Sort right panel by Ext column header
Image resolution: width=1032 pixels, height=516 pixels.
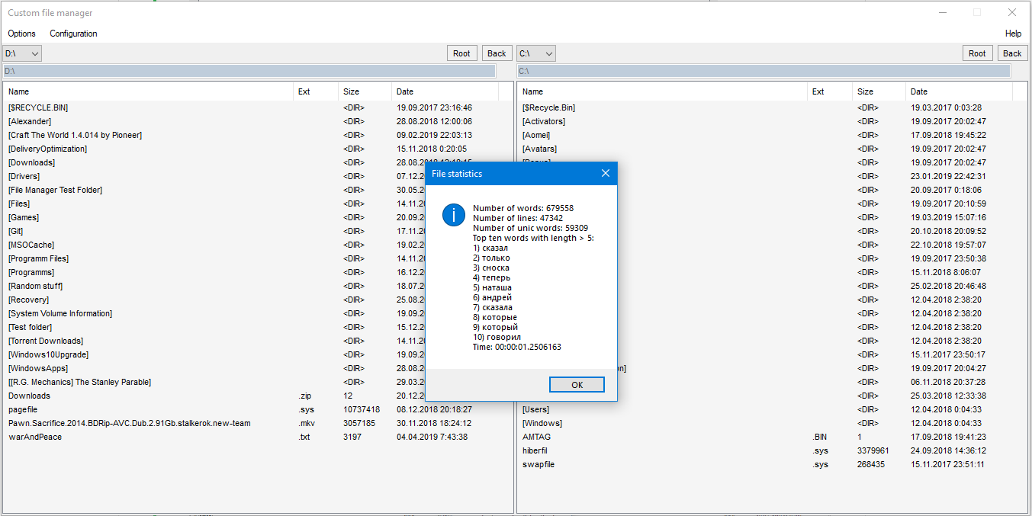point(830,91)
